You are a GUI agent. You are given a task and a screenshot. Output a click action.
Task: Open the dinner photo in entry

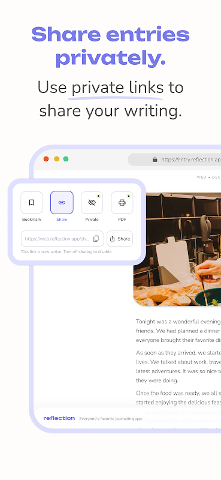click(x=177, y=249)
